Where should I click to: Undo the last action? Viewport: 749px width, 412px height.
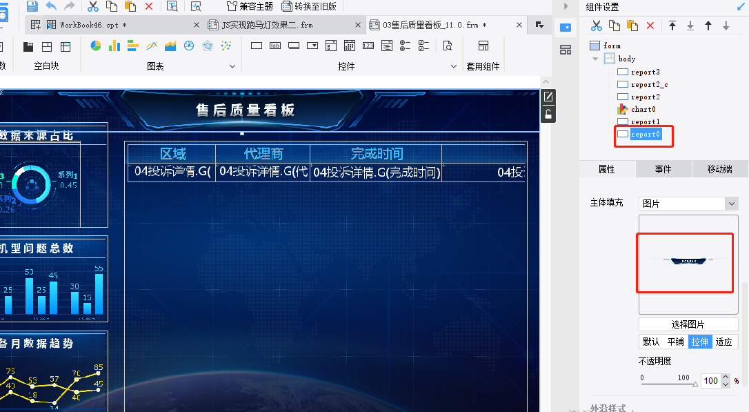[51, 6]
